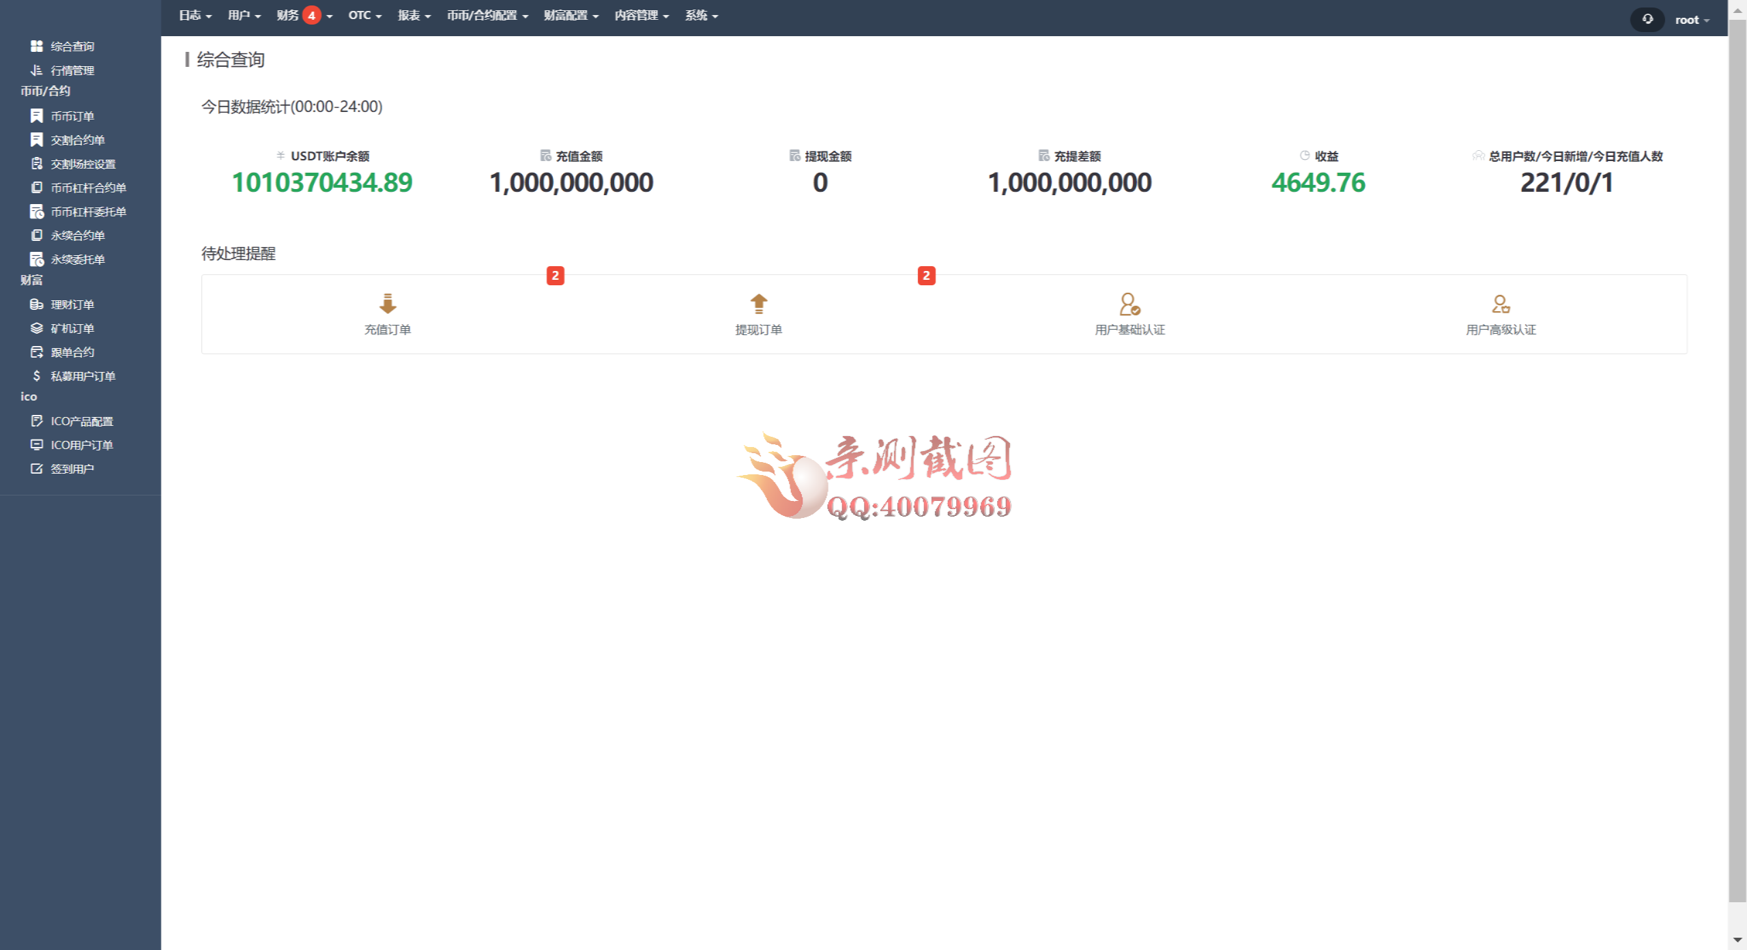
Task: Expand the OTC dropdown menu
Action: pos(364,15)
